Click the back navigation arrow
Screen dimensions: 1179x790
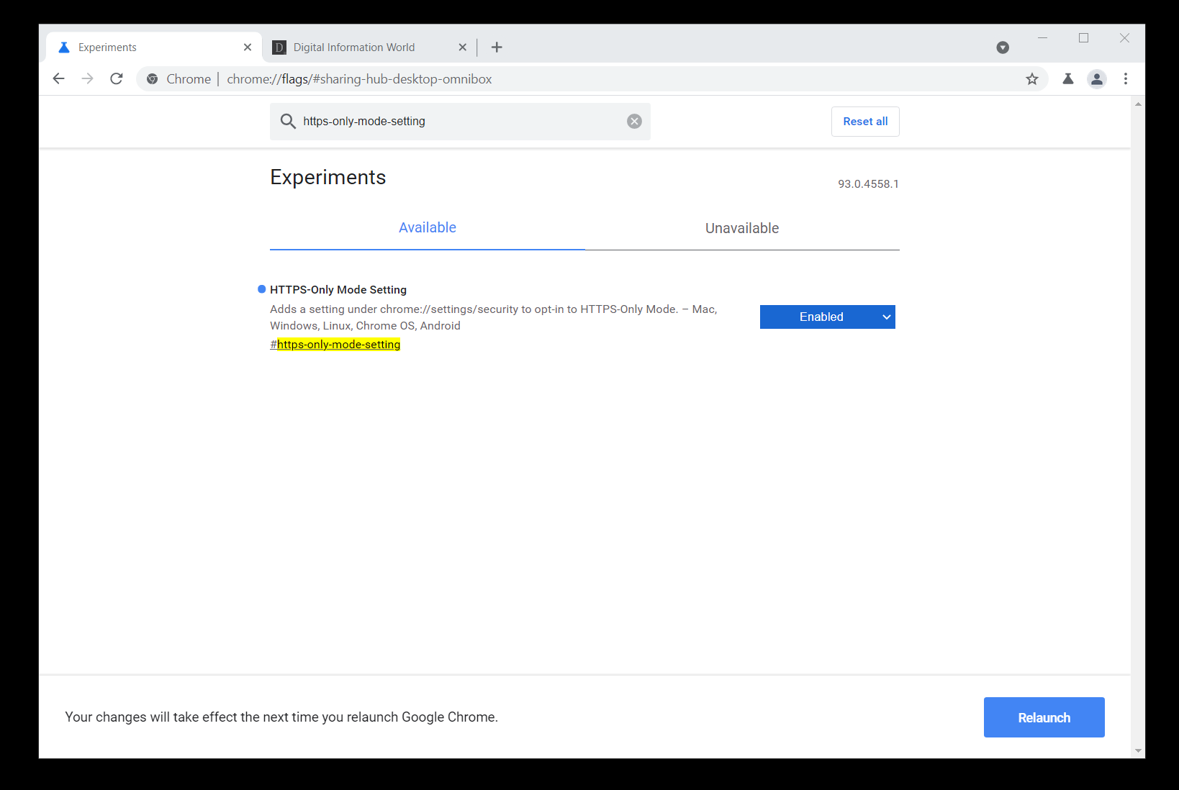tap(58, 78)
